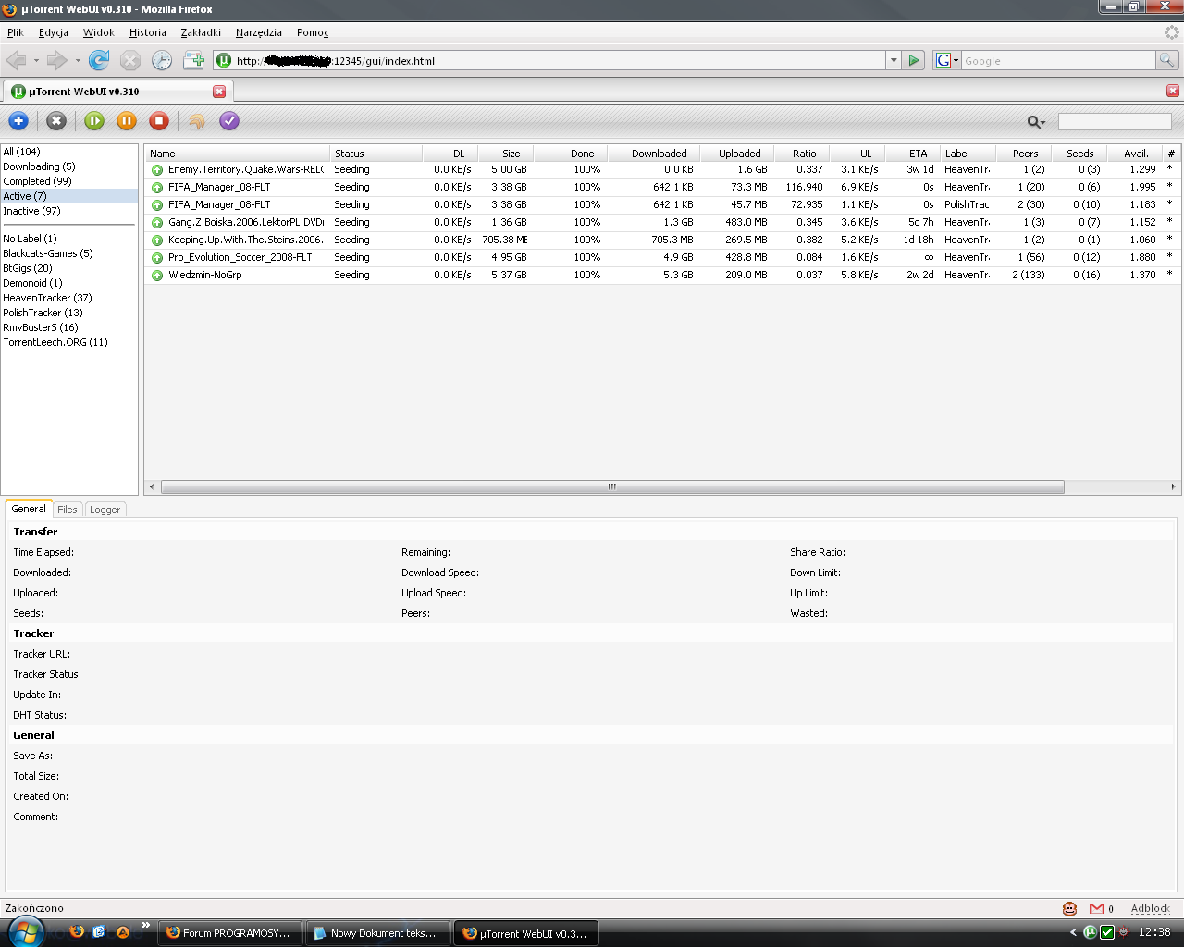Click the Firefox stop loading icon

point(130,60)
